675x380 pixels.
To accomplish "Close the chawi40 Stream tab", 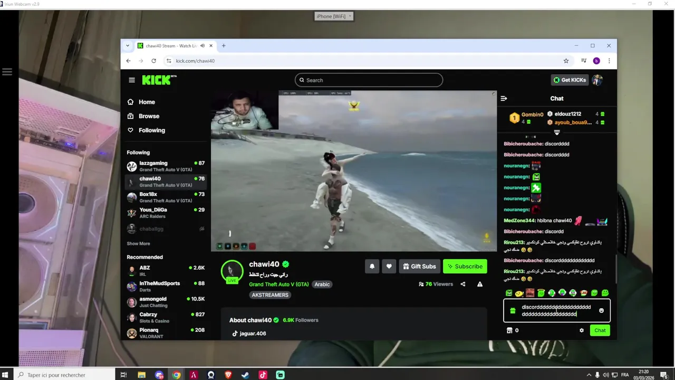I will pyautogui.click(x=211, y=46).
